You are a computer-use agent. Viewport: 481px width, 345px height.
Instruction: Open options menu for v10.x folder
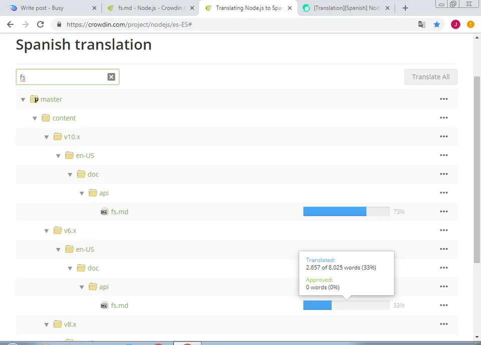(443, 136)
